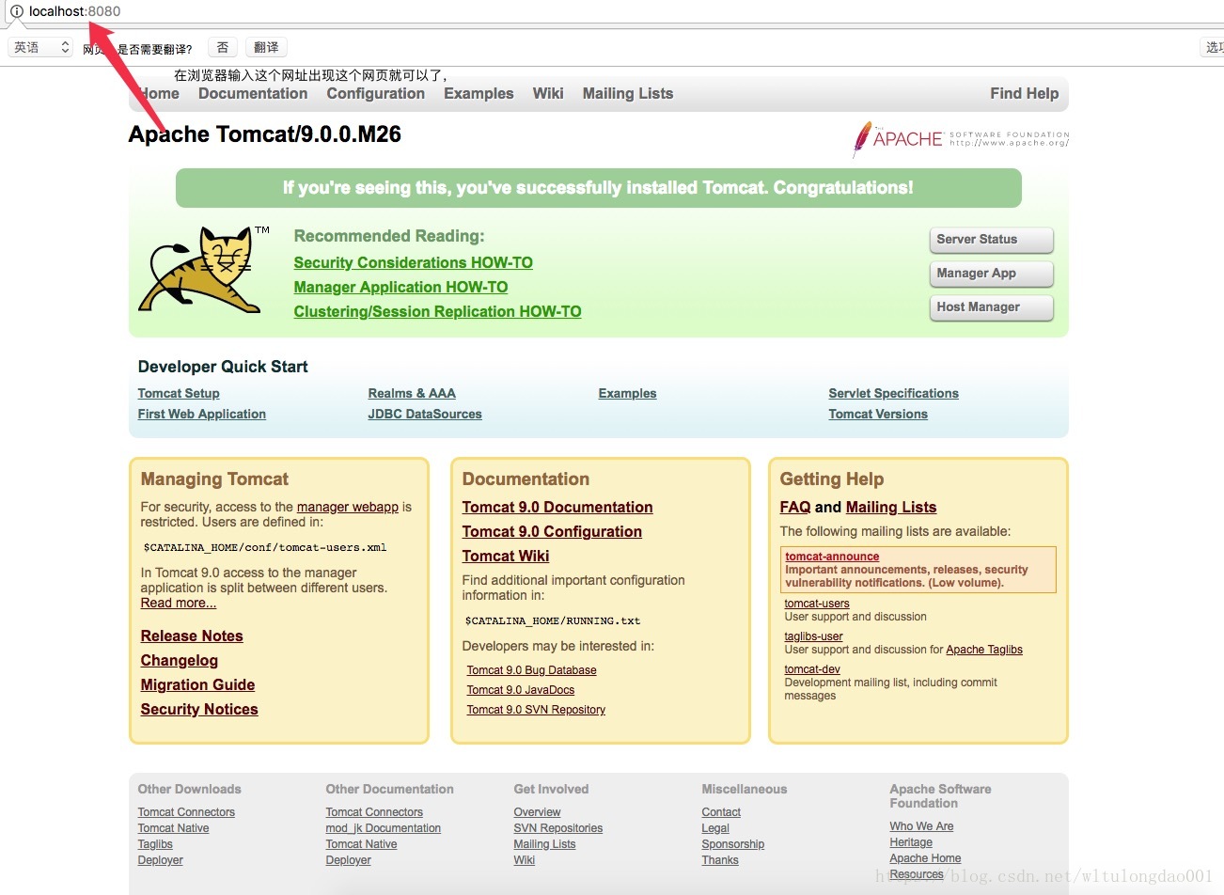Open Sponsorship under Miscellaneous
This screenshot has width=1224, height=895.
(x=733, y=844)
